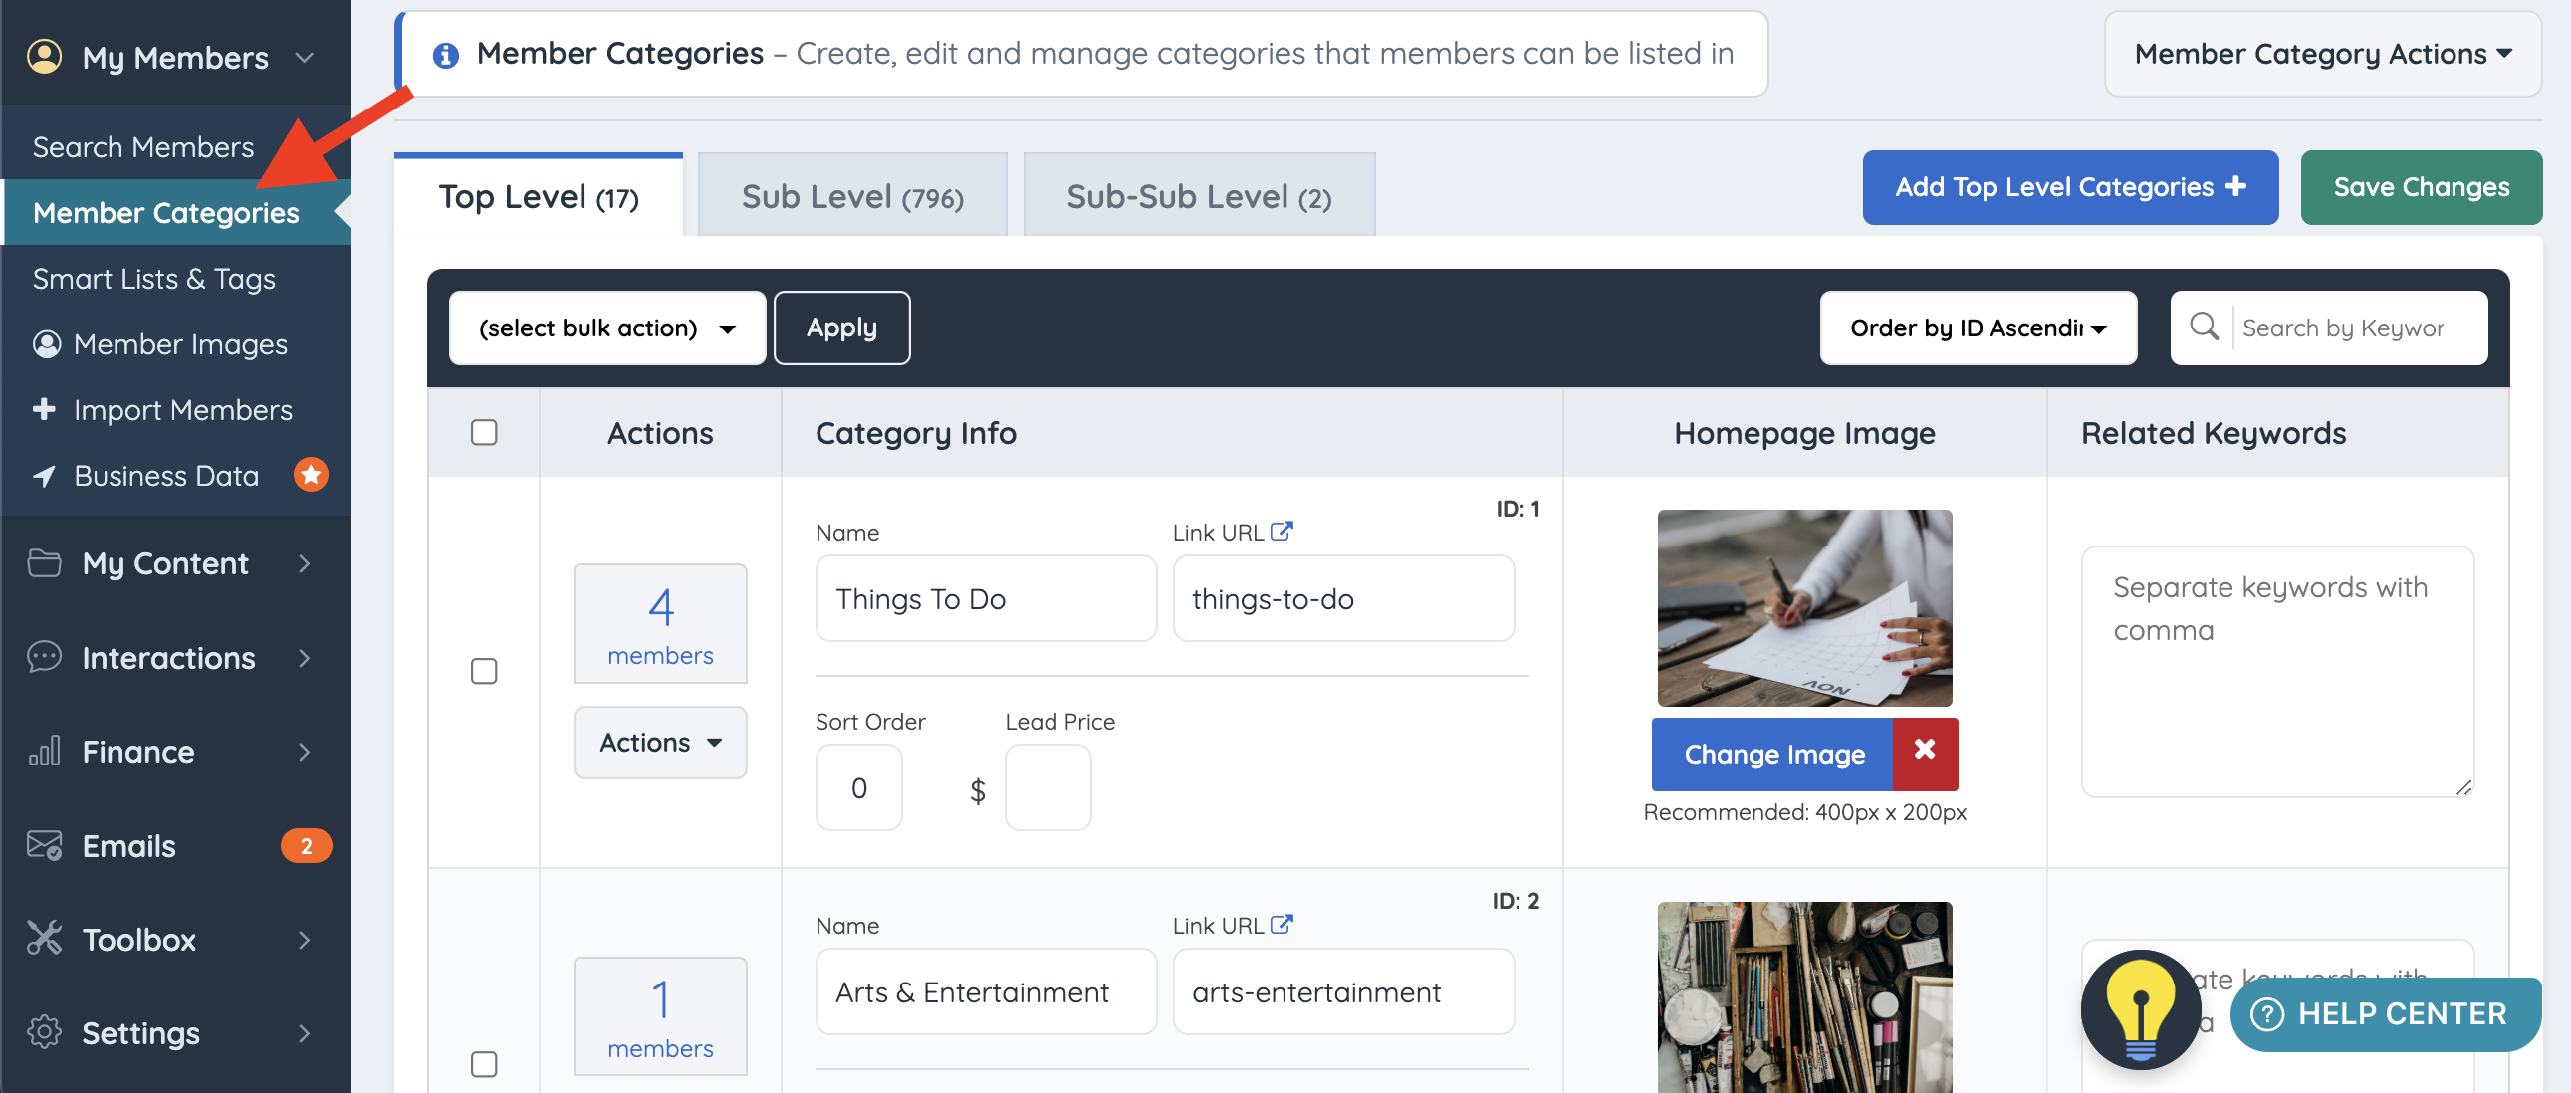The image size is (2571, 1093).
Task: Expand Member Category Actions menu
Action: [2321, 54]
